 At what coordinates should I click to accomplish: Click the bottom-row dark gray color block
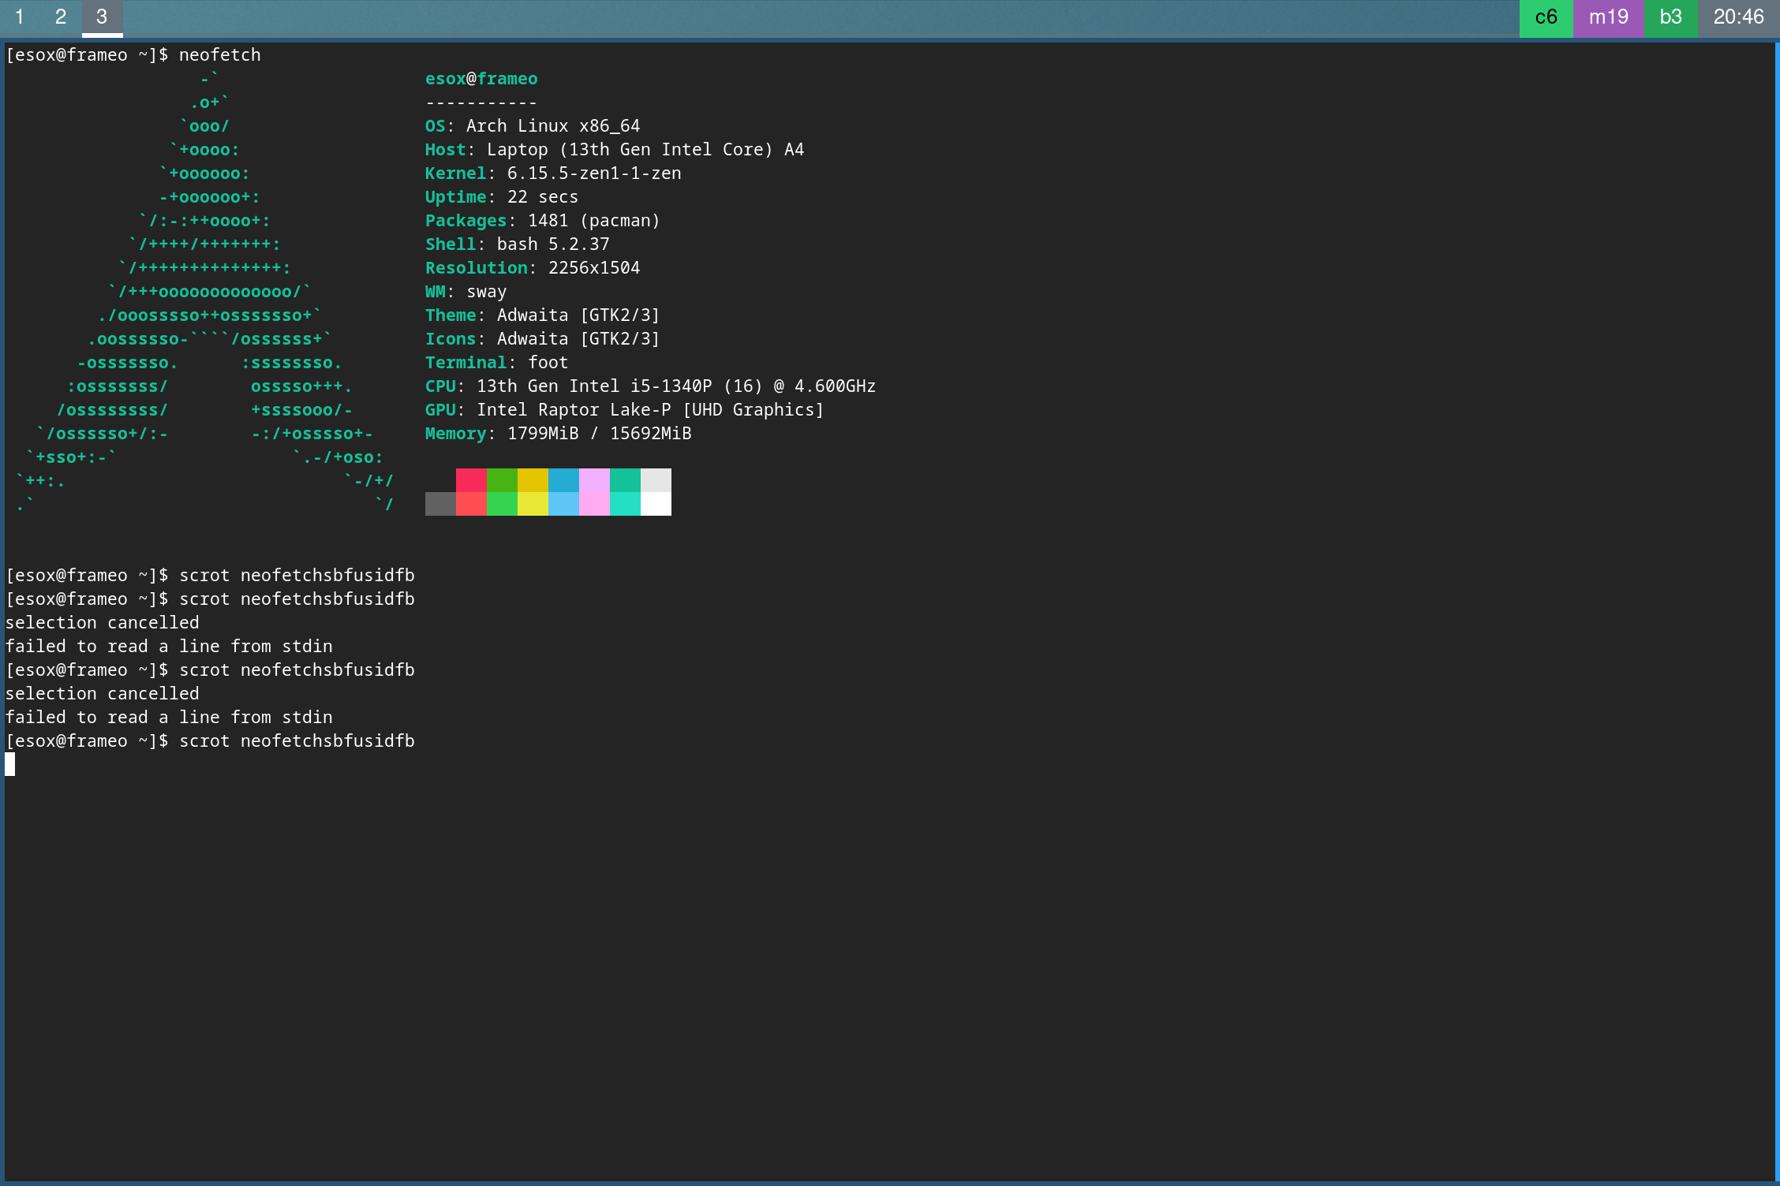point(440,504)
